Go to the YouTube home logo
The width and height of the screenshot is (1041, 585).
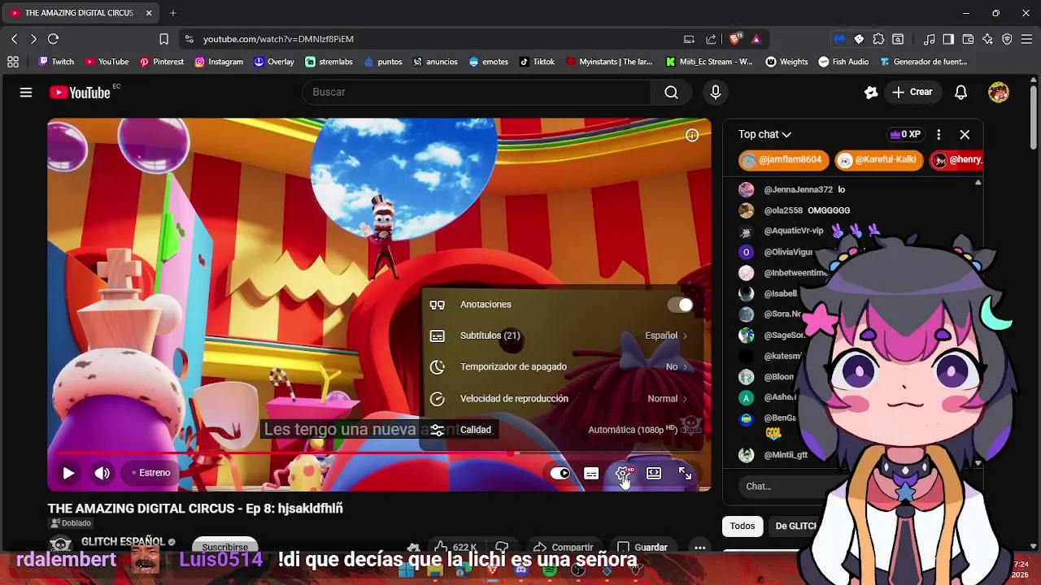[80, 93]
